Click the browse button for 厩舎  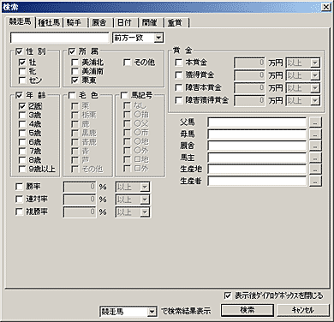(x=315, y=146)
